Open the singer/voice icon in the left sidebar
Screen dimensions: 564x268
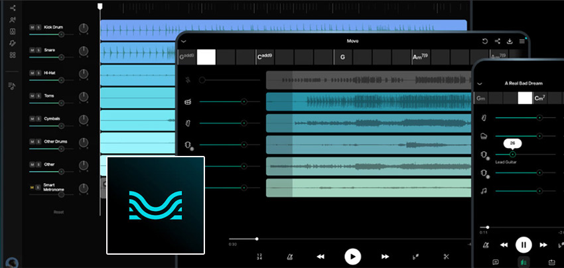click(x=13, y=20)
